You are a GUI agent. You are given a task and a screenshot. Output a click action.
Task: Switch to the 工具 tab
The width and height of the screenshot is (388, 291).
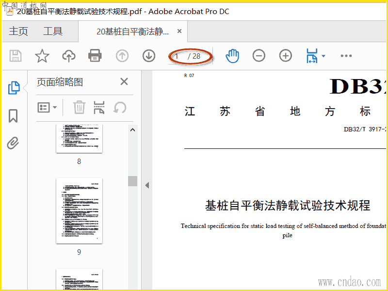(x=53, y=32)
